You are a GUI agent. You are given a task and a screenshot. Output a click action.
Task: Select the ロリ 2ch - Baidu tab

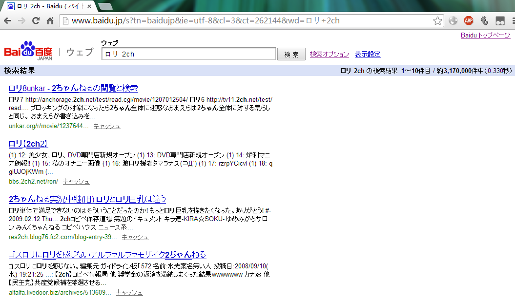coord(49,6)
